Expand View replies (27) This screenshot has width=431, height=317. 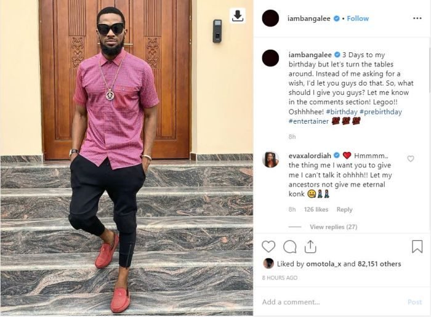(334, 227)
